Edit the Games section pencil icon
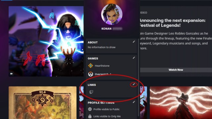This screenshot has width=212, height=119. point(134,58)
